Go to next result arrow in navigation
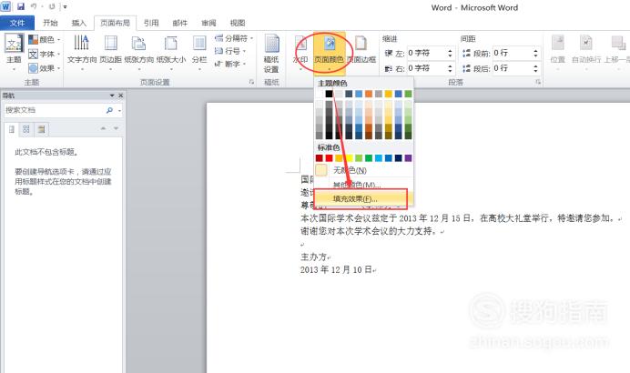The width and height of the screenshot is (630, 373). pos(116,128)
